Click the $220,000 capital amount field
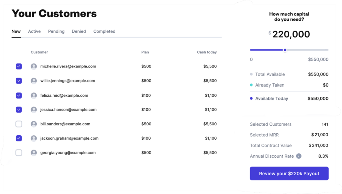Viewport: 342px width, 194px height. point(289,34)
